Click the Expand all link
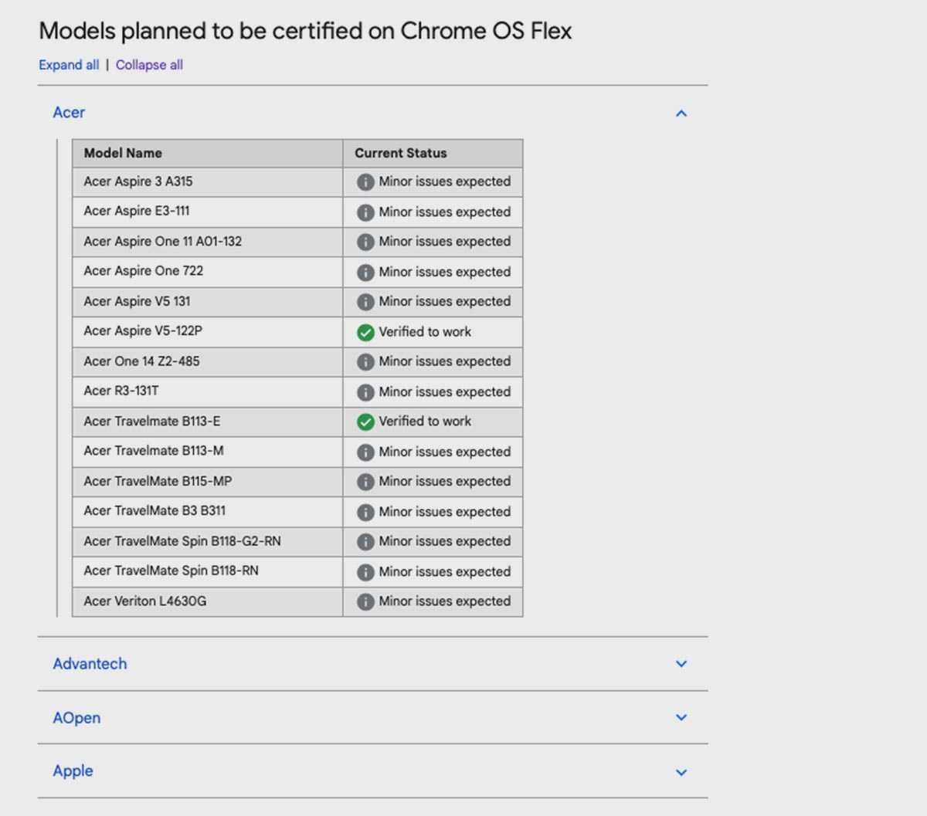927x816 pixels. pos(69,65)
